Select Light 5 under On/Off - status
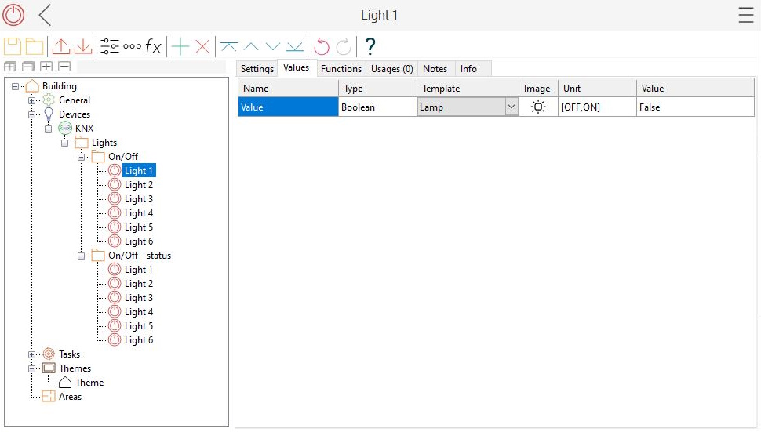761x432 pixels. [139, 325]
